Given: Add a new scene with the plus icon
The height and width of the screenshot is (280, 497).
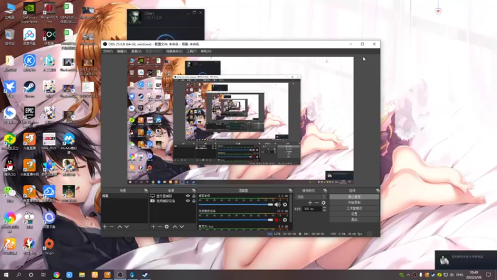Looking at the screenshot, I should (105, 226).
